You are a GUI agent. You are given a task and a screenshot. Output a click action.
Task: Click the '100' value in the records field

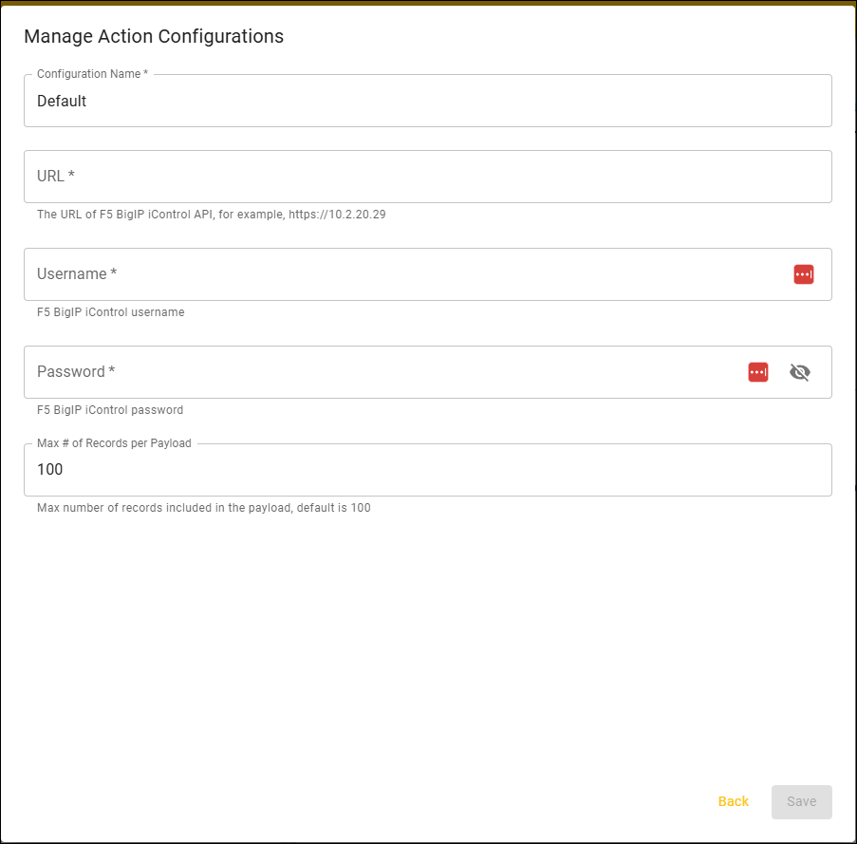point(49,470)
